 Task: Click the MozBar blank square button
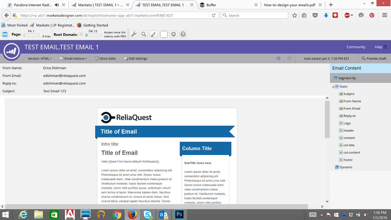pyautogui.click(x=164, y=34)
